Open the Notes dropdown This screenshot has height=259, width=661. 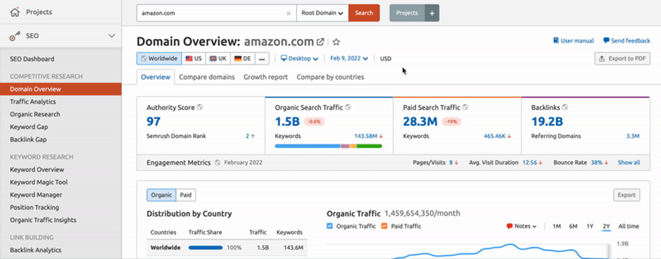(521, 226)
